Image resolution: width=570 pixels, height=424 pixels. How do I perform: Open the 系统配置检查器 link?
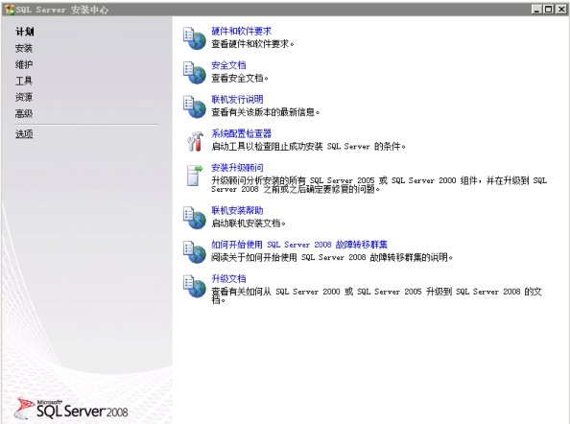(242, 133)
